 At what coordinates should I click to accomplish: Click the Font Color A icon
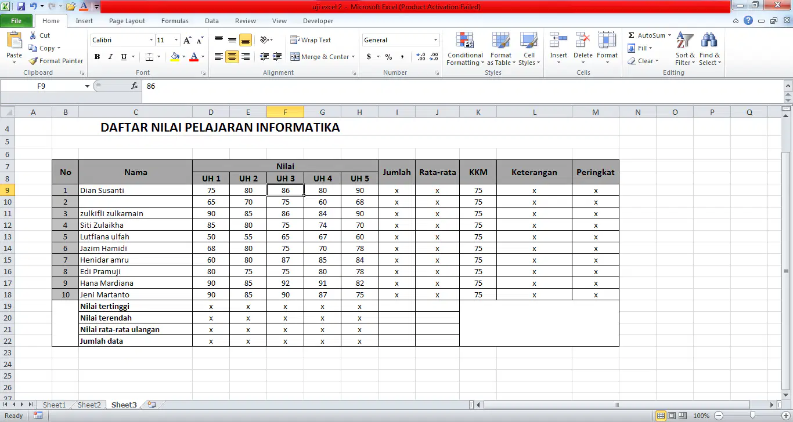(194, 57)
